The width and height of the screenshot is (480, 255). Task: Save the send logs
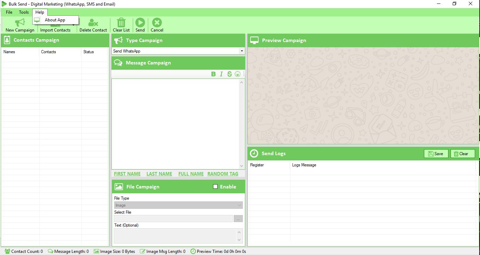coord(436,154)
